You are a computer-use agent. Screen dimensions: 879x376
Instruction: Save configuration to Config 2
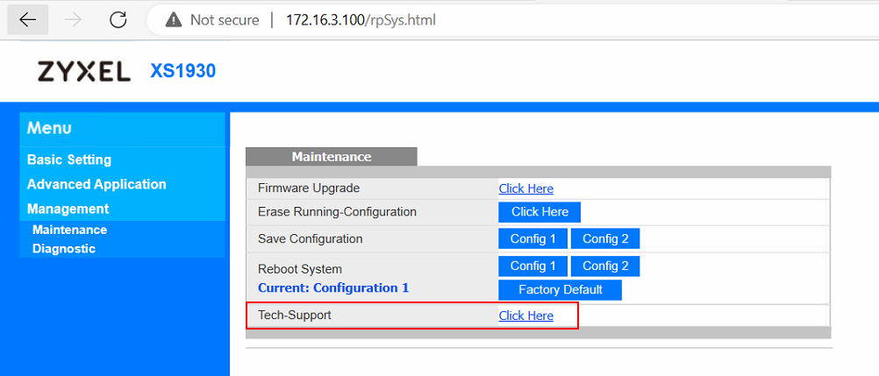coord(605,238)
